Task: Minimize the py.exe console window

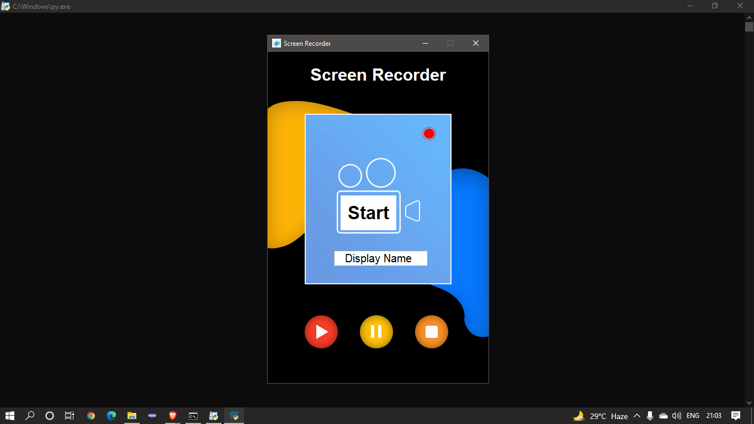Action: [x=690, y=6]
